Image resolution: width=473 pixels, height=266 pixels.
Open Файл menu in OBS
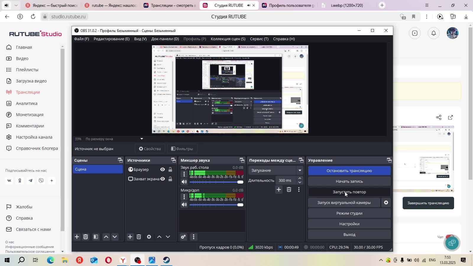coord(82,39)
